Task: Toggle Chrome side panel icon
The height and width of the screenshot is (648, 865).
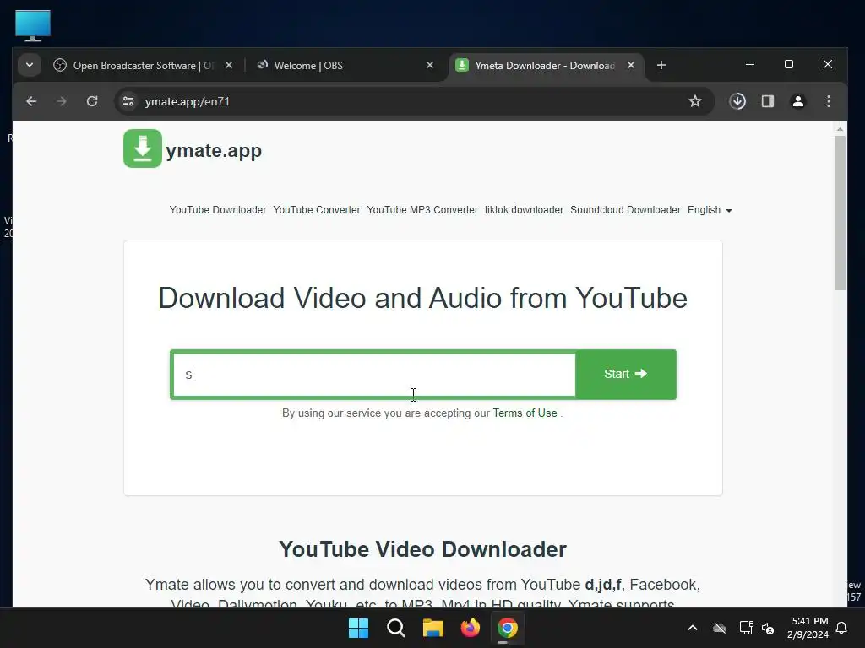Action: tap(768, 101)
